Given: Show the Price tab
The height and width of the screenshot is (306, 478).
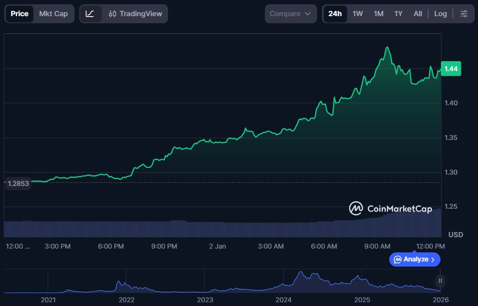Looking at the screenshot, I should coord(19,14).
